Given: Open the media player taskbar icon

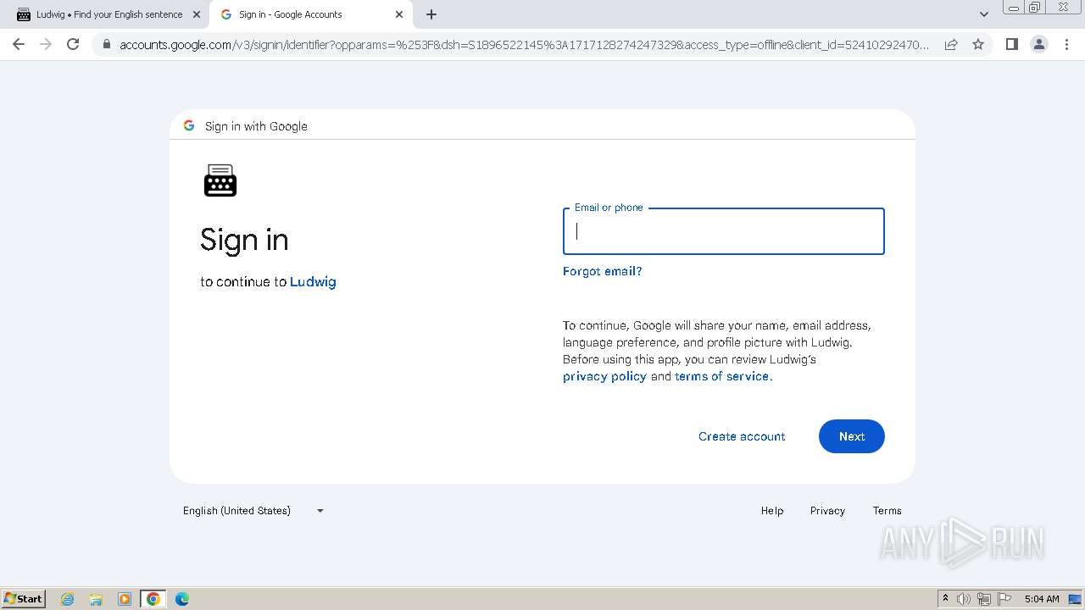Looking at the screenshot, I should point(125,599).
